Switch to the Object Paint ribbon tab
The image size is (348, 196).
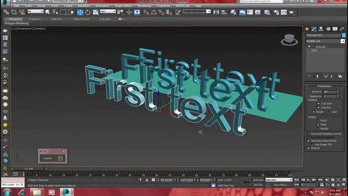(x=81, y=19)
